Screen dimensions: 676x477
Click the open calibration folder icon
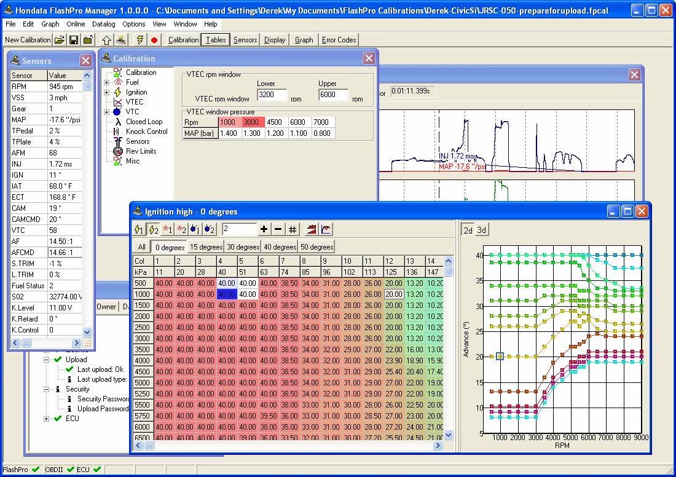[59, 40]
